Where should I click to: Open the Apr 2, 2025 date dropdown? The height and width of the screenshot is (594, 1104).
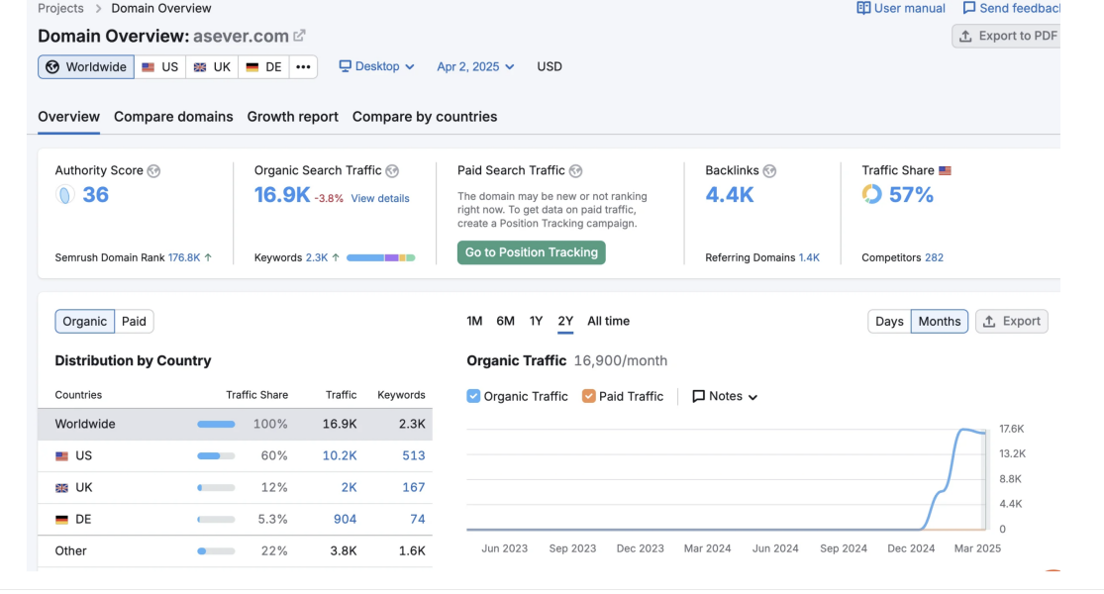coord(475,67)
